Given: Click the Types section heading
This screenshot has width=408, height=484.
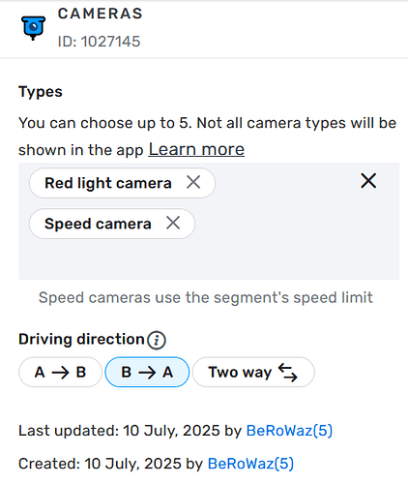Looking at the screenshot, I should 41,92.
